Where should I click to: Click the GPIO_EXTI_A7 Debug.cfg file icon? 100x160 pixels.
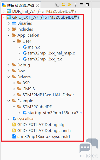tap(14, 125)
